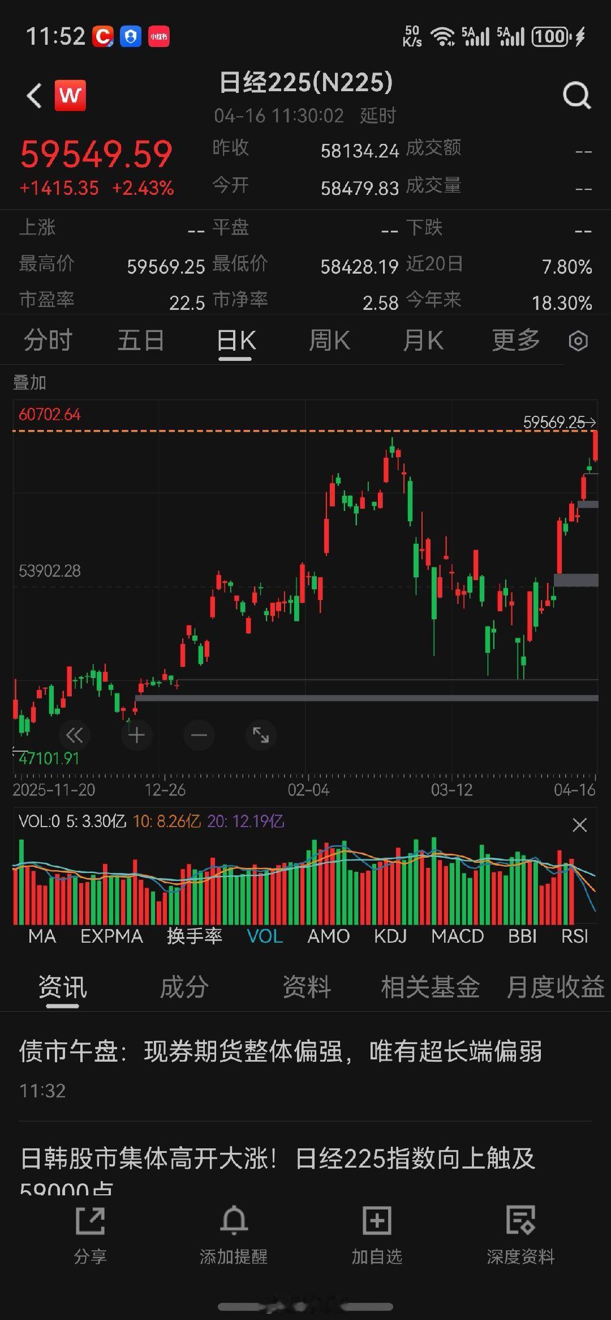The height and width of the screenshot is (1320, 611).
Task: Tap the 最低价 value 58428.19
Action: pyautogui.click(x=360, y=267)
